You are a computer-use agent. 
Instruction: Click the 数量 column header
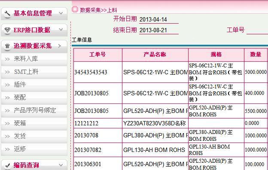(x=256, y=55)
